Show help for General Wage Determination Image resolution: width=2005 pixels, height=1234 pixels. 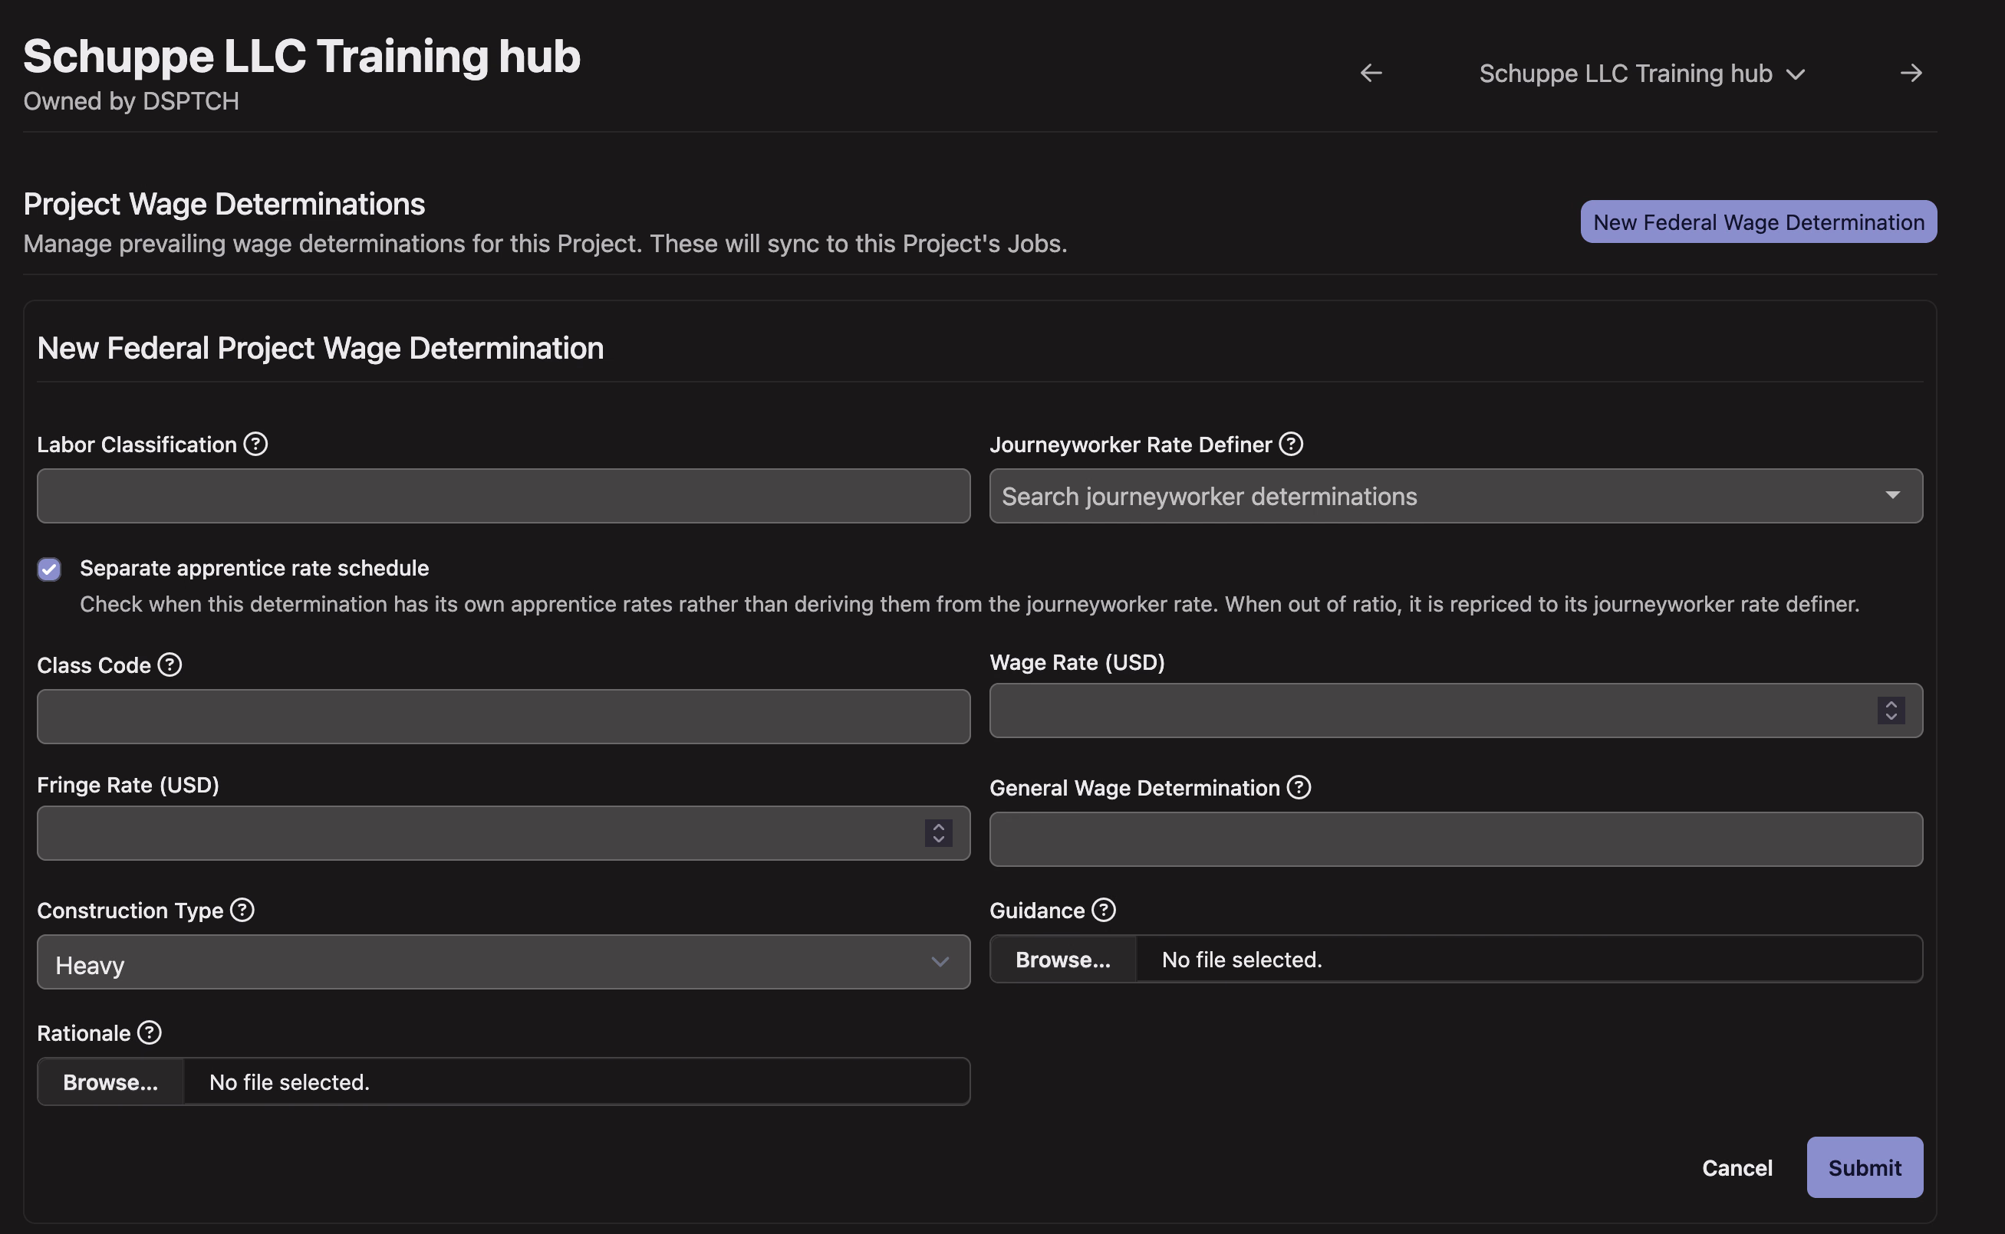point(1299,788)
